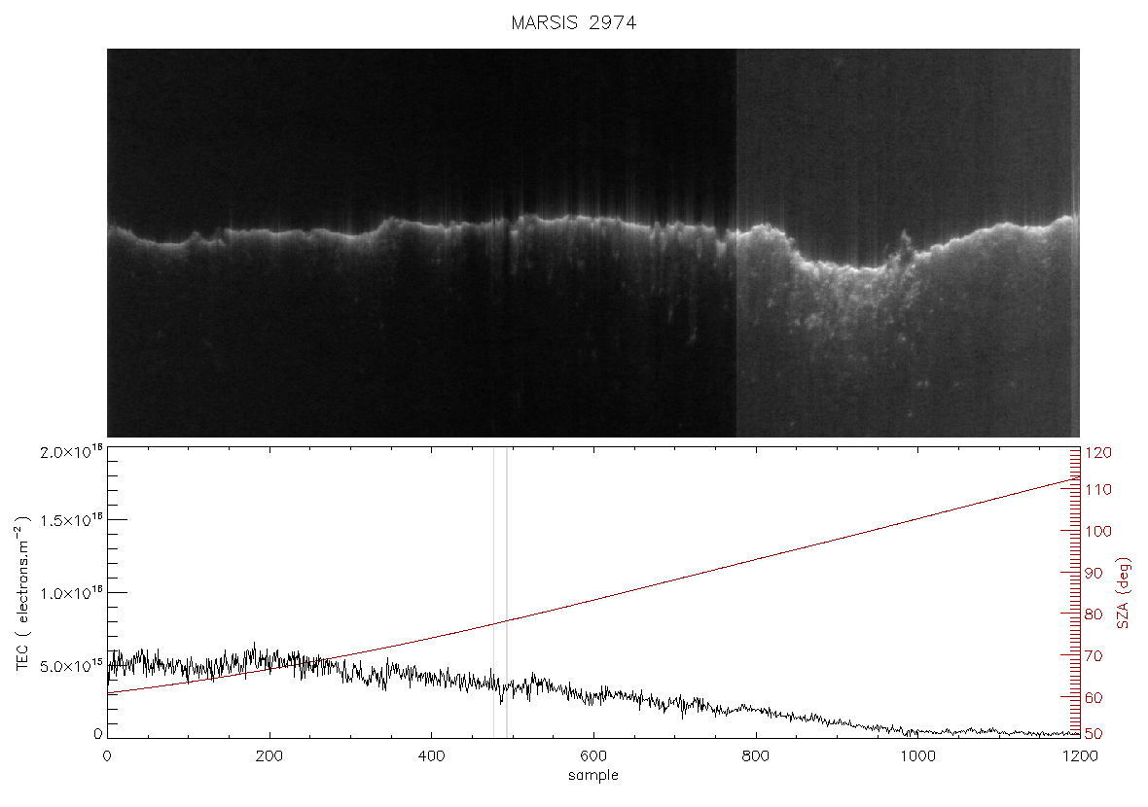Click the brightness boundary in the radargram
Viewport: 1148px width, 807px height.
[x=735, y=243]
